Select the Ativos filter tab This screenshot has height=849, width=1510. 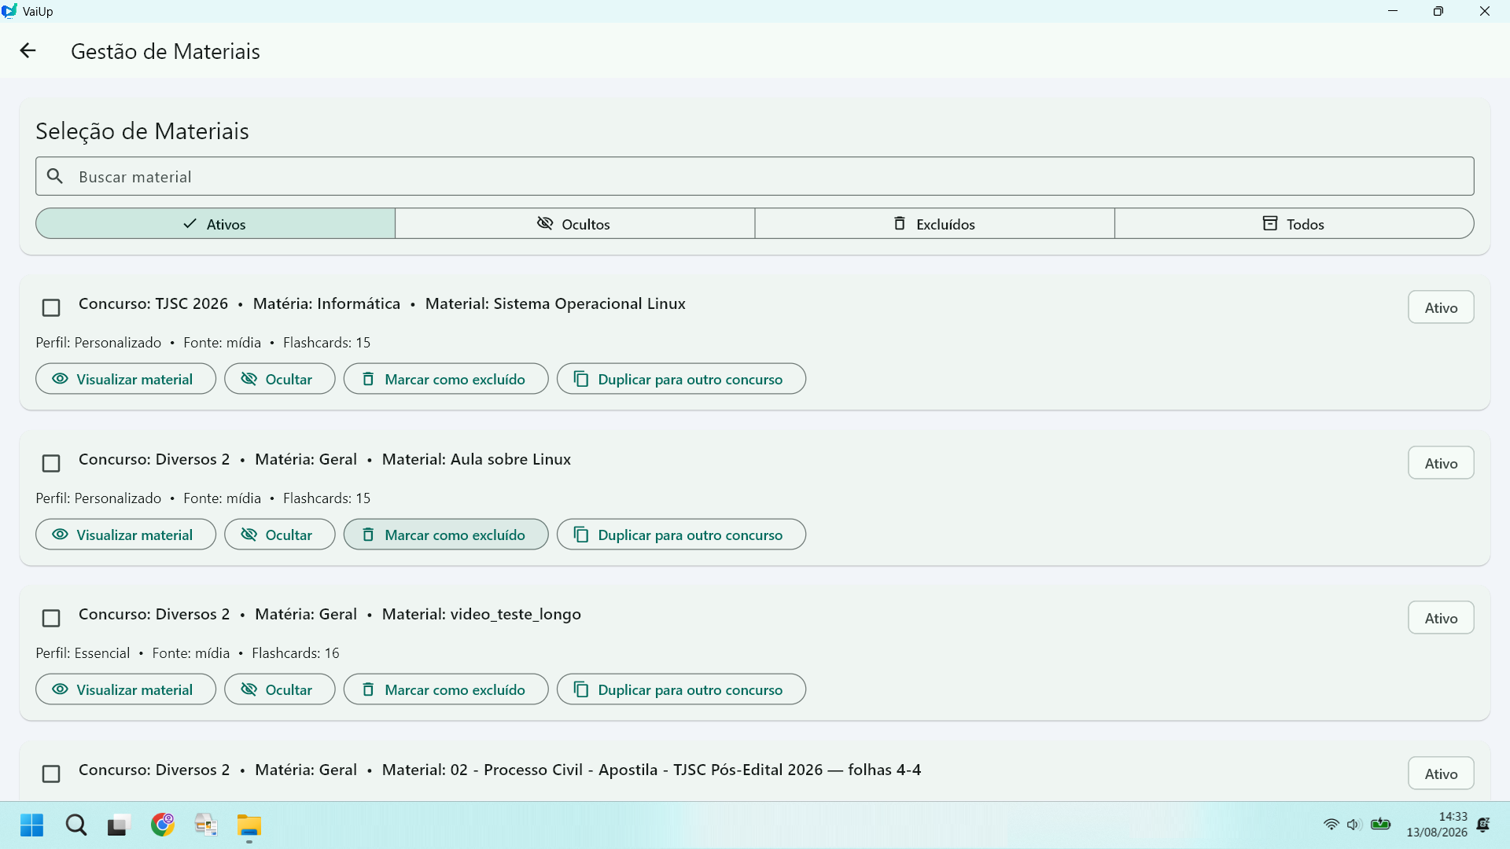point(215,224)
